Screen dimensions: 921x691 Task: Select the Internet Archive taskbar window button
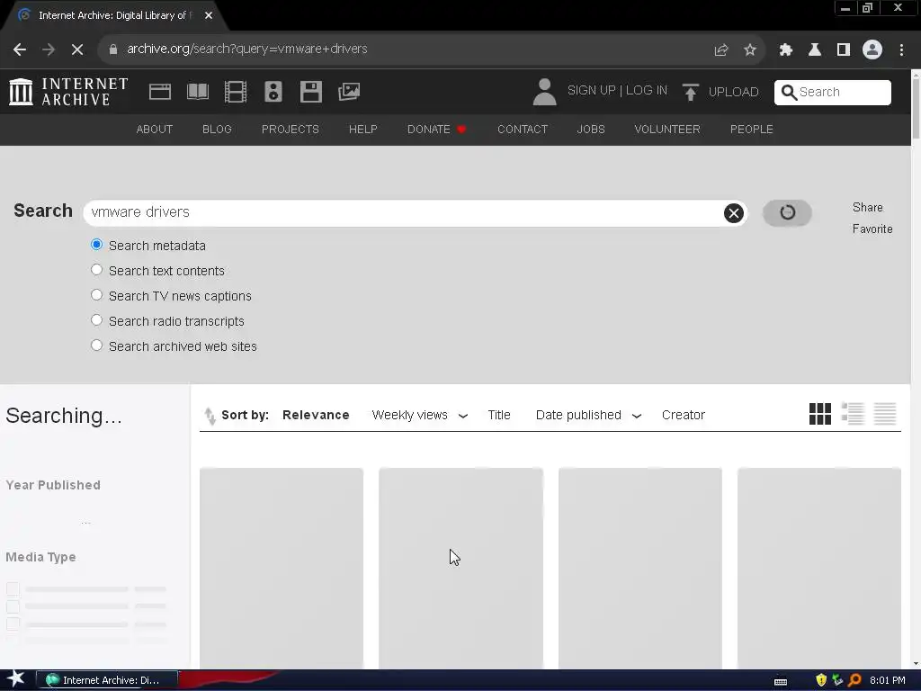[x=107, y=680]
